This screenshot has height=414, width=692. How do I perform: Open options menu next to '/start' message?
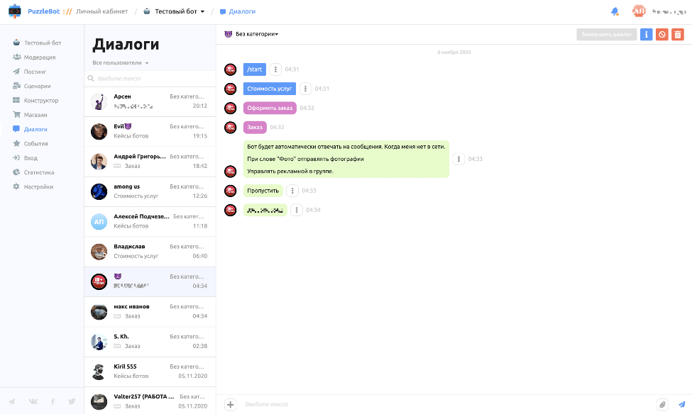pyautogui.click(x=276, y=69)
